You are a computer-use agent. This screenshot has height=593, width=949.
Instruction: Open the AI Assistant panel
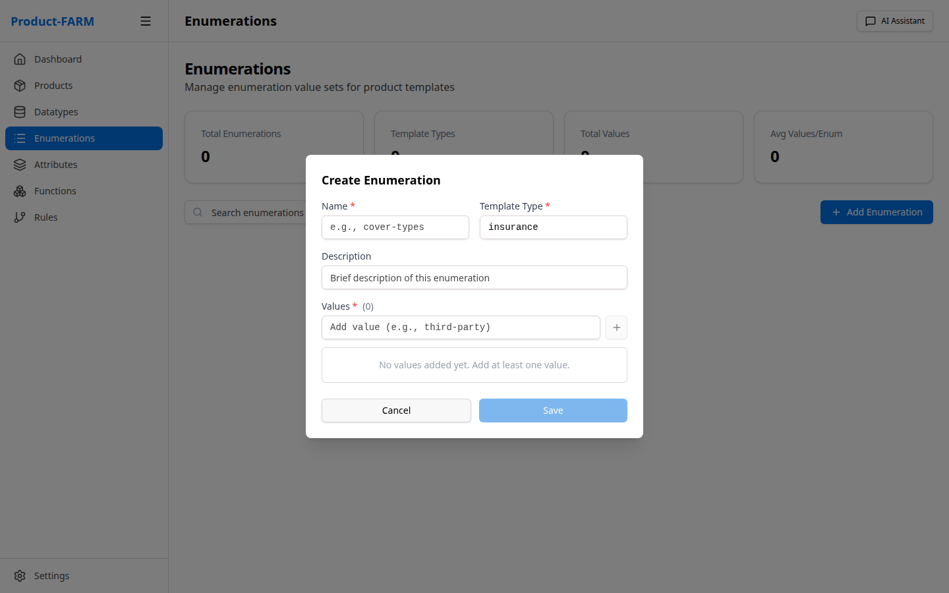tap(894, 20)
